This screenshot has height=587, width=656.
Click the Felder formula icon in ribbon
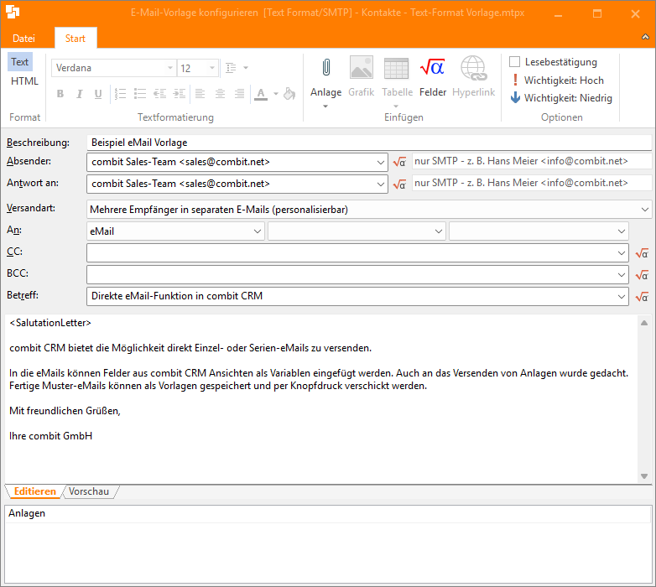432,69
